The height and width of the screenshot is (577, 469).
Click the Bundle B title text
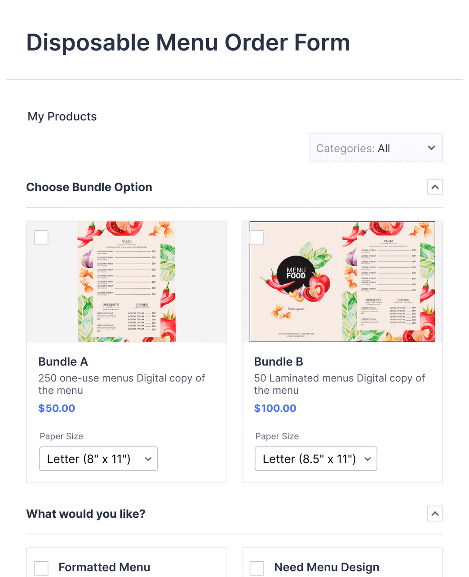tap(279, 361)
